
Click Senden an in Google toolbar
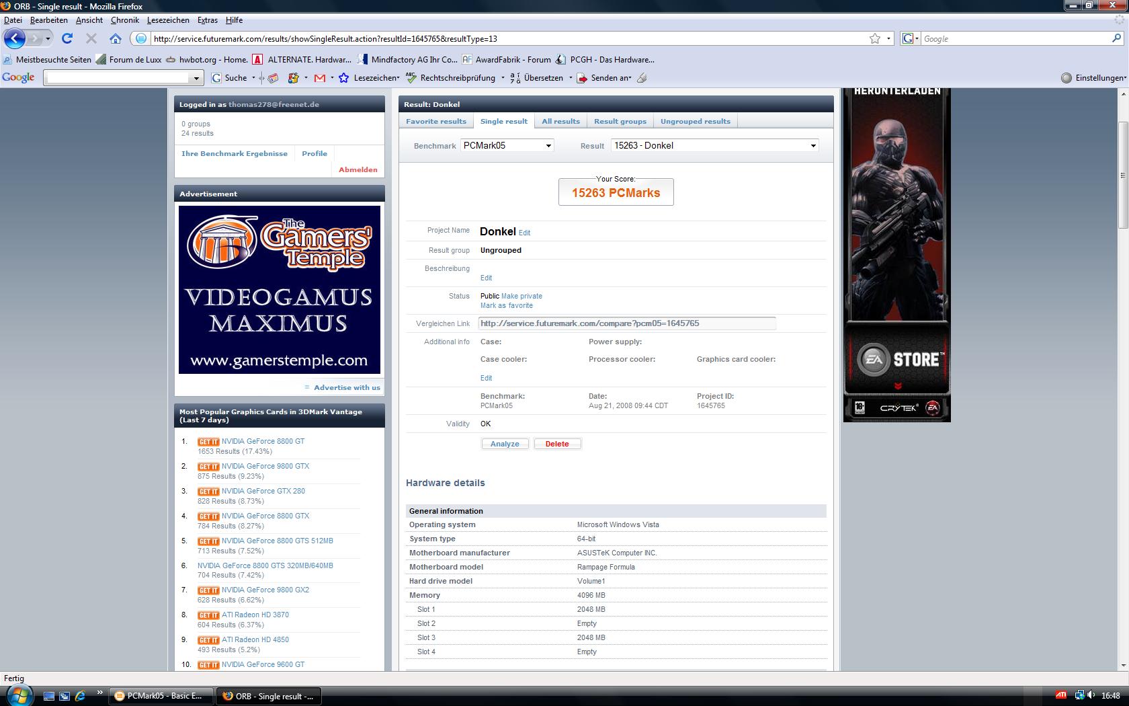[603, 78]
